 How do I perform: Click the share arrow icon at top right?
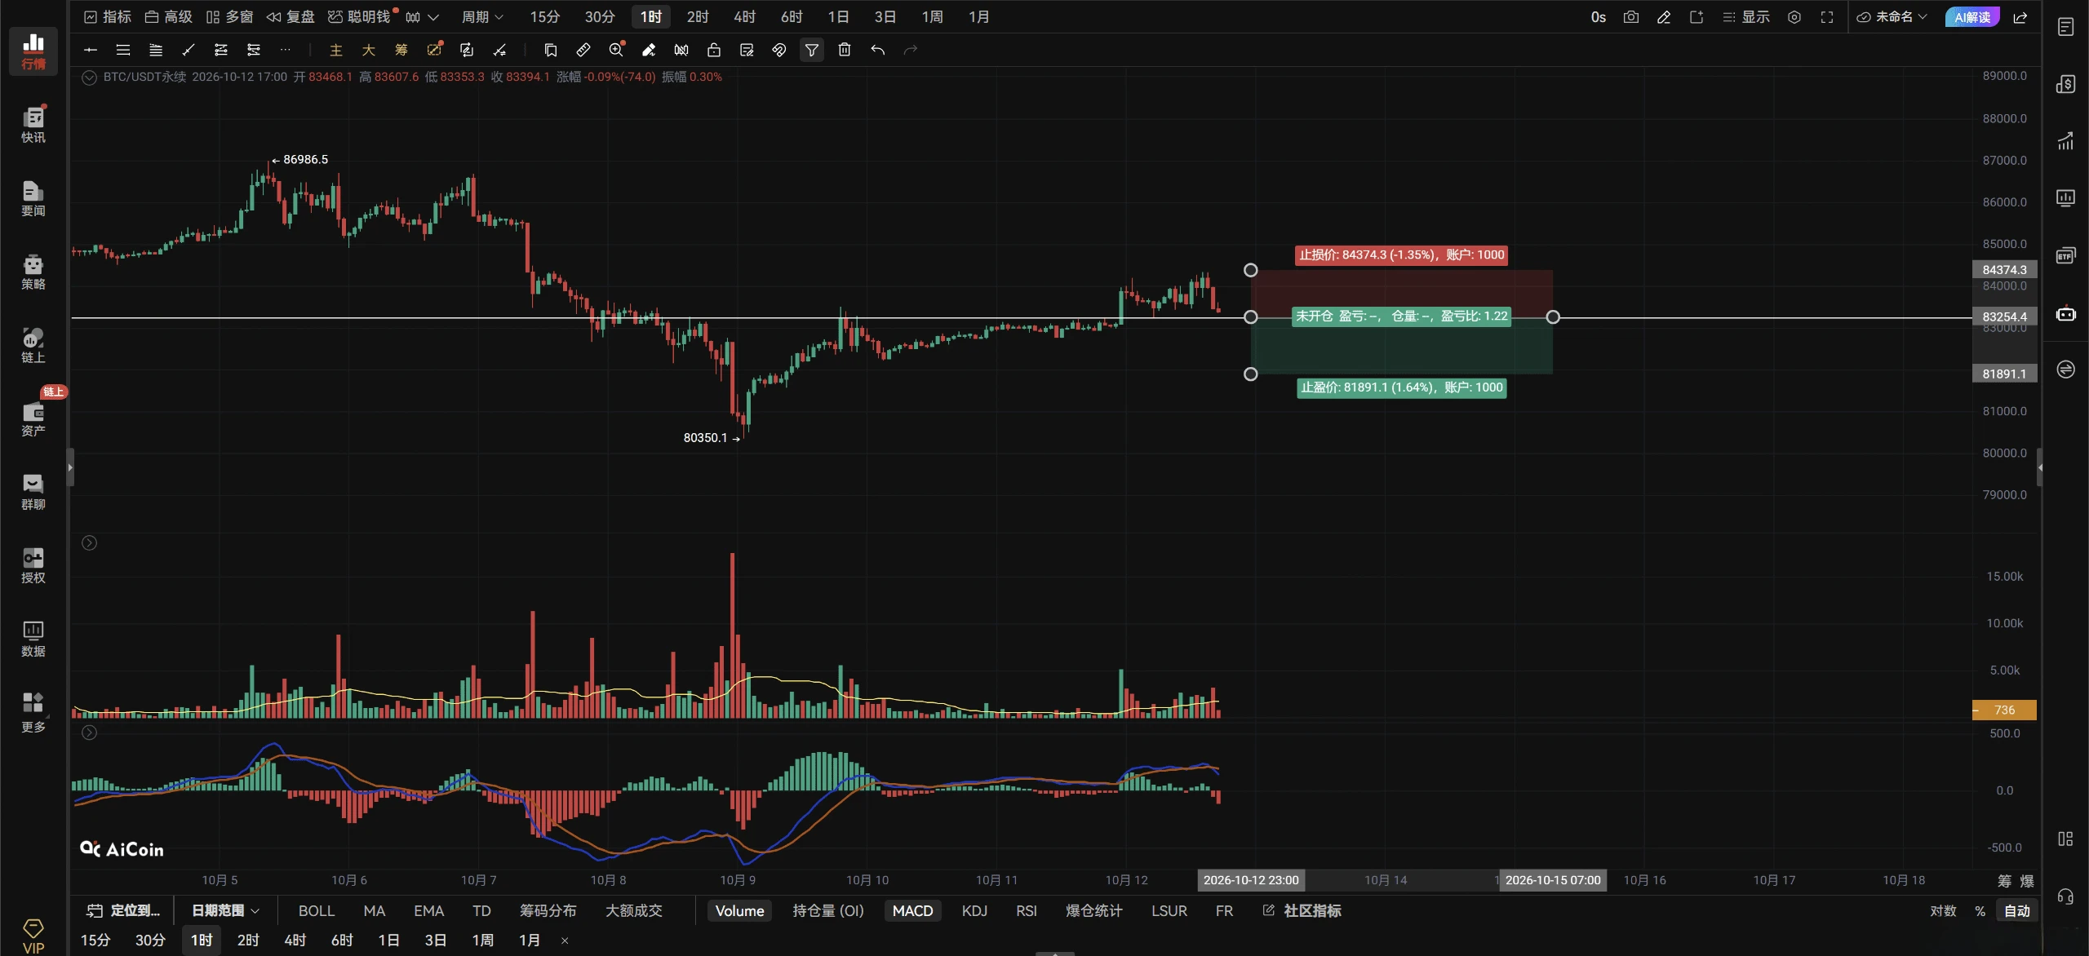[x=2020, y=17]
